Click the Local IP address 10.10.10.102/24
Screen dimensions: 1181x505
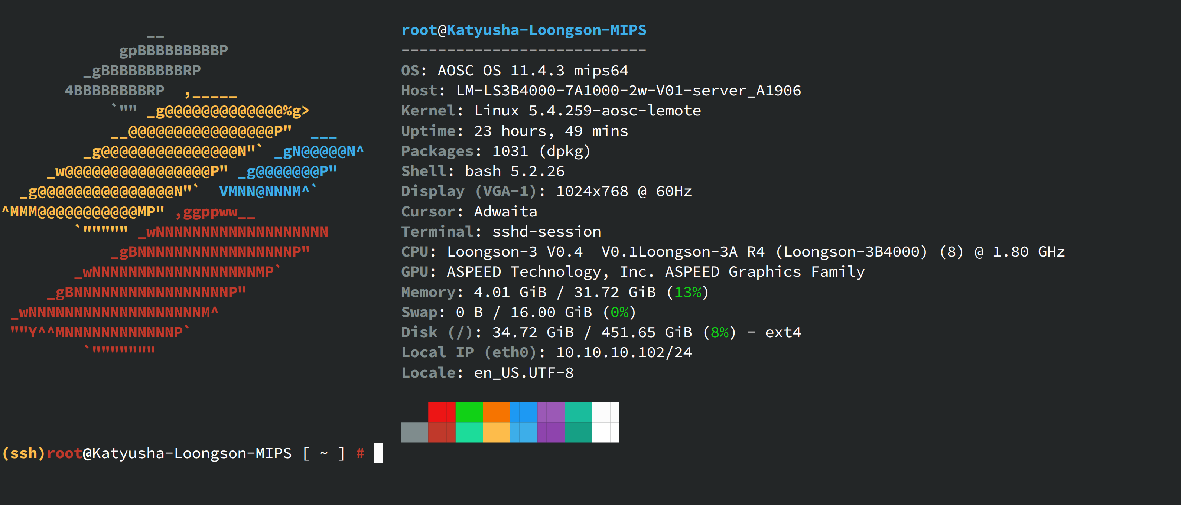pos(623,352)
